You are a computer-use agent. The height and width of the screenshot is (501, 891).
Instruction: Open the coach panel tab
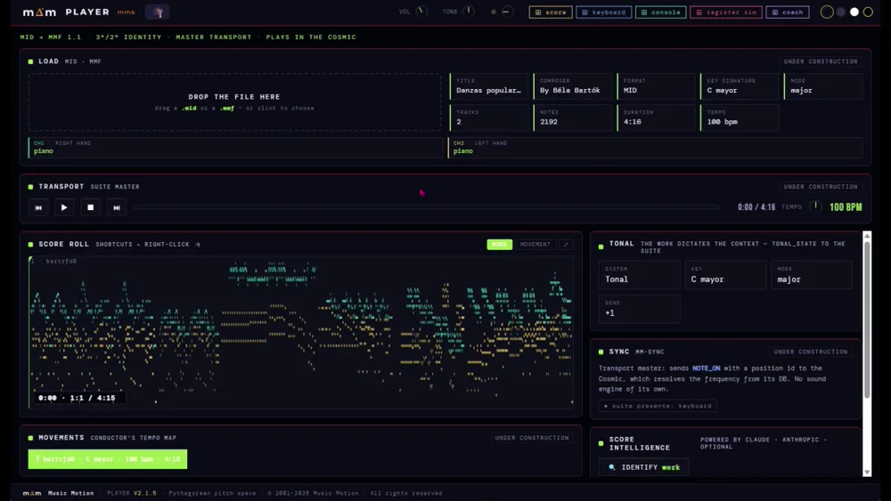click(787, 12)
